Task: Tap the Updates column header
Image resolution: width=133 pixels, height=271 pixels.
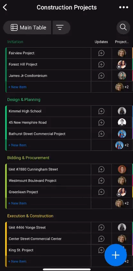Action: tap(101, 42)
